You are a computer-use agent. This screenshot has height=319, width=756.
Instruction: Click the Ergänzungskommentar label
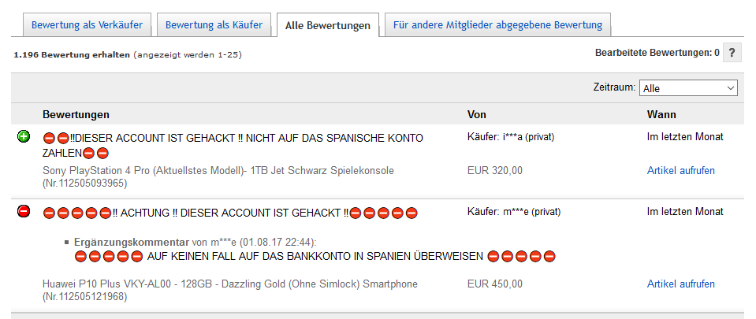[132, 242]
